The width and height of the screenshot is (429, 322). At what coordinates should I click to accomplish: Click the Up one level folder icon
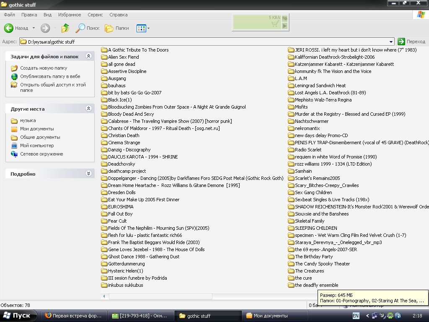point(65,28)
